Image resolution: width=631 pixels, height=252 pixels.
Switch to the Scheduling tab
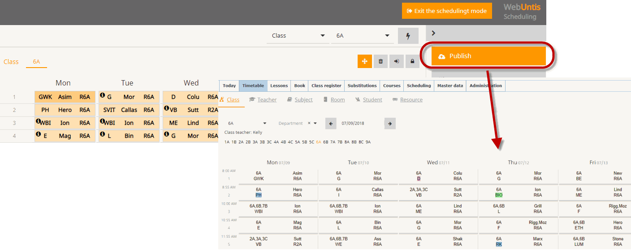[419, 85]
